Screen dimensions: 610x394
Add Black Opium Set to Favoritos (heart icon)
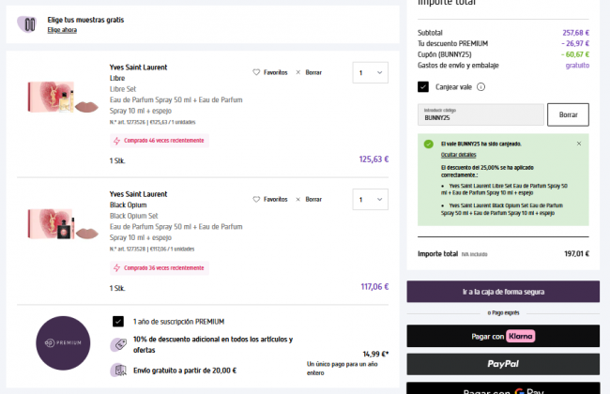pos(257,199)
